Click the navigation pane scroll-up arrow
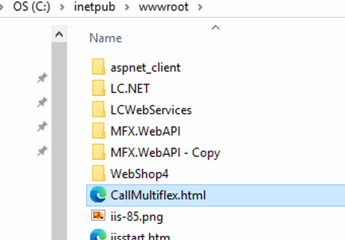Viewport: 345px width, 240px height. coord(59,35)
